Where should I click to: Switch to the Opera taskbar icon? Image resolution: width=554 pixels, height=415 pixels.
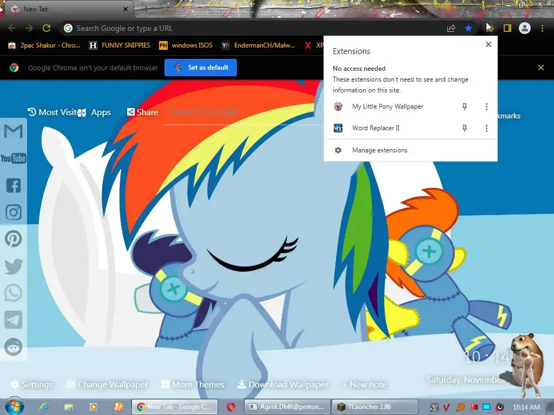[231, 407]
